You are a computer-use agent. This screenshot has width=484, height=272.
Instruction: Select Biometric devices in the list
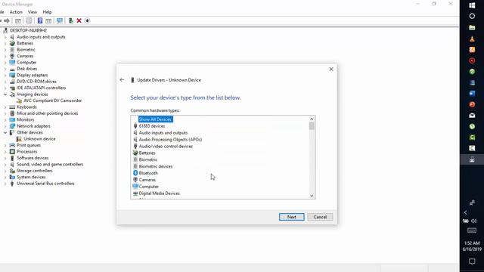156,166
